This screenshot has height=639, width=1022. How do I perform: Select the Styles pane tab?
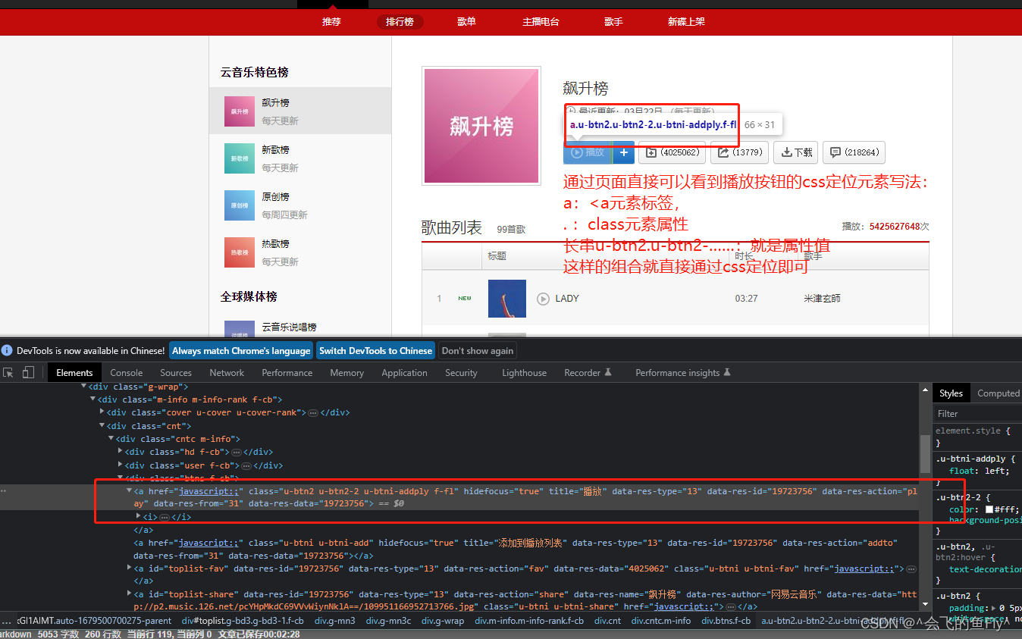[x=951, y=393]
